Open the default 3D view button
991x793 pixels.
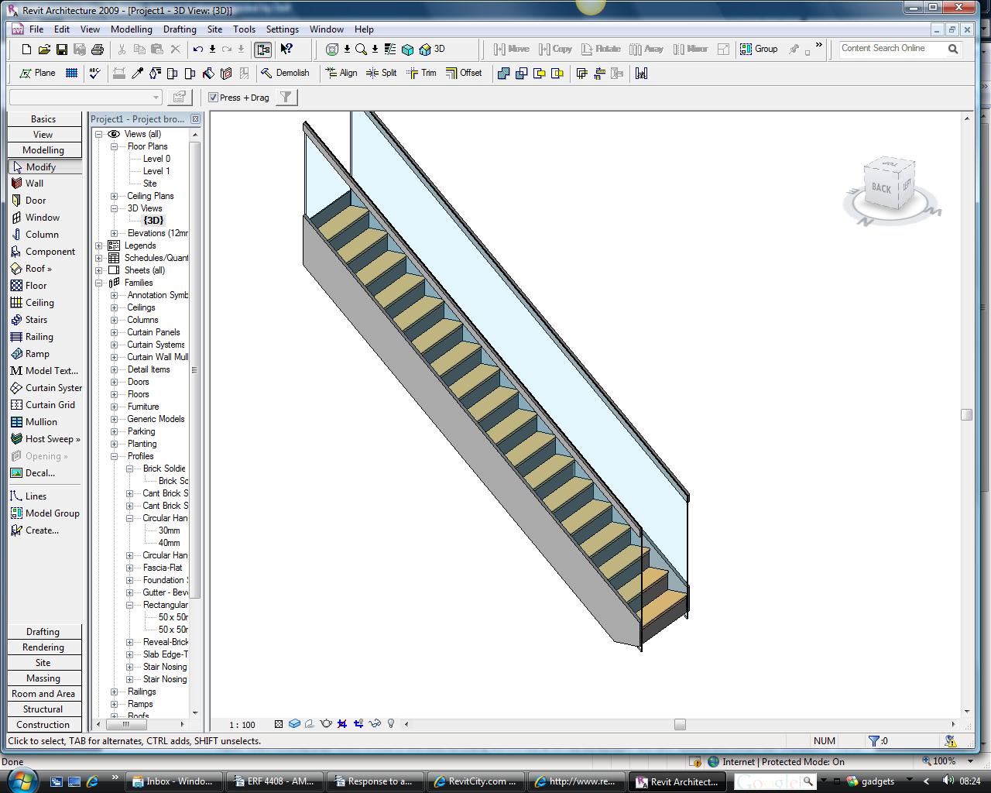[x=432, y=49]
